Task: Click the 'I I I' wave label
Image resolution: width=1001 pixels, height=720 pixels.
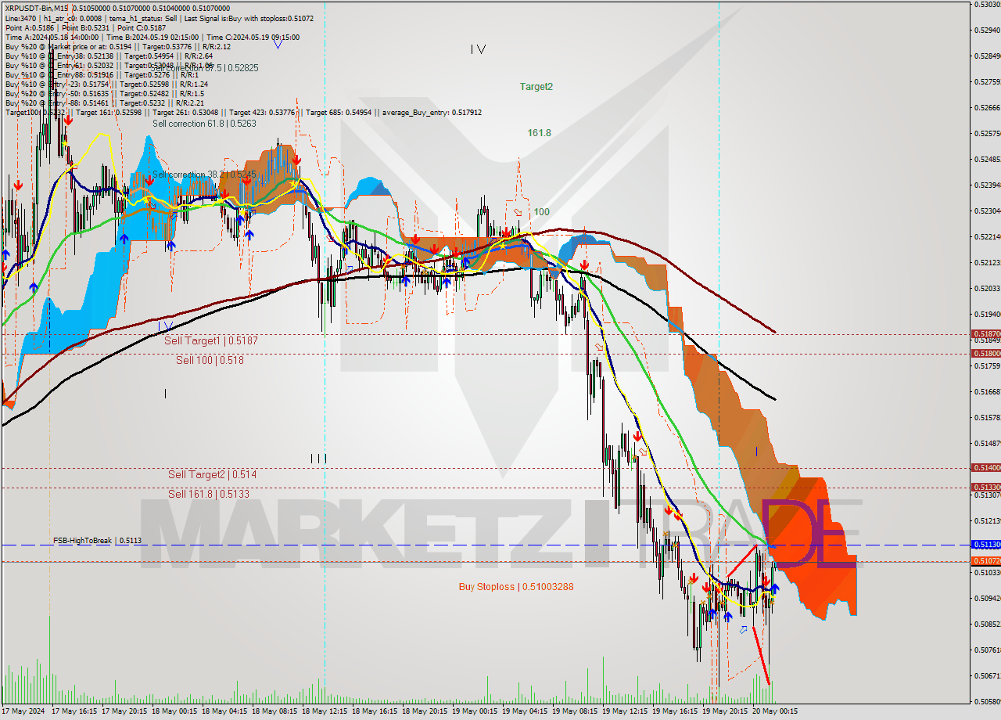Action: 318,459
